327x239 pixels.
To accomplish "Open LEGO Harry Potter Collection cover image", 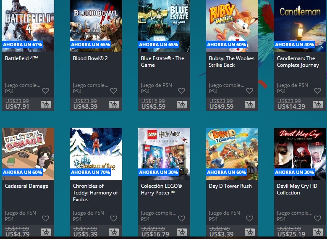I will click(164, 154).
